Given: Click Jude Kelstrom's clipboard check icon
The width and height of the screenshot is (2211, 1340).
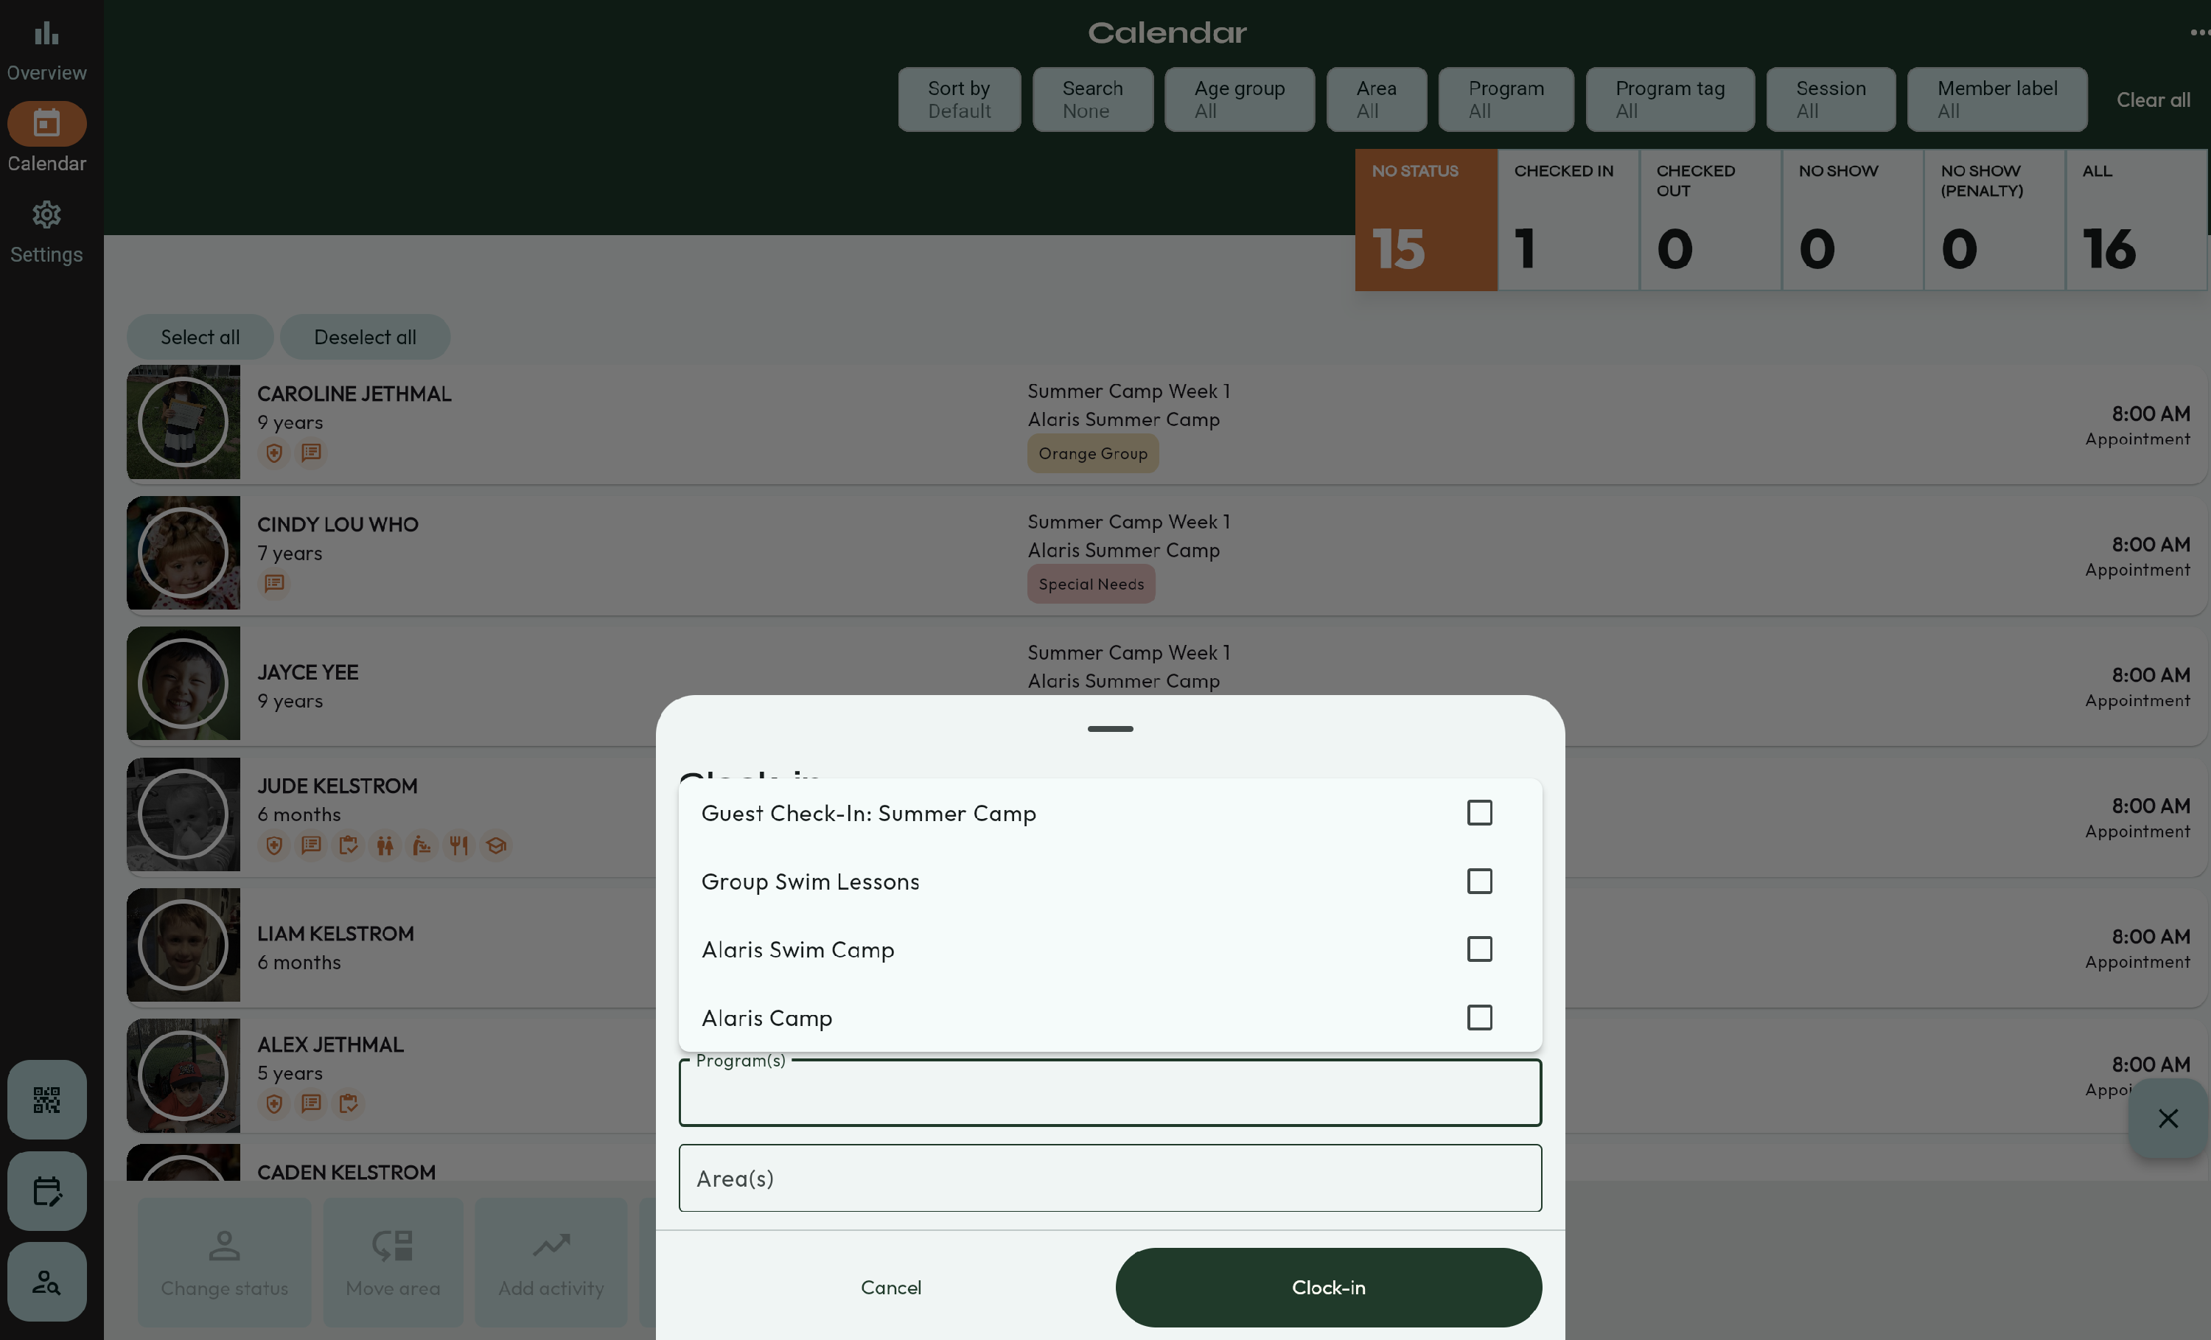Looking at the screenshot, I should [348, 845].
